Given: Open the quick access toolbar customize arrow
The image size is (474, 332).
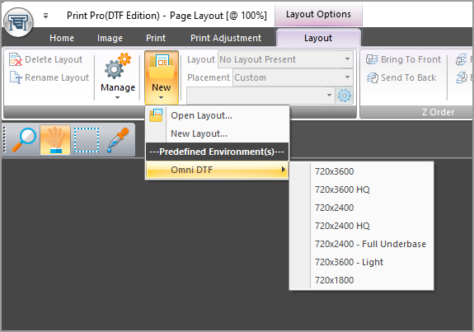Looking at the screenshot, I should 45,16.
